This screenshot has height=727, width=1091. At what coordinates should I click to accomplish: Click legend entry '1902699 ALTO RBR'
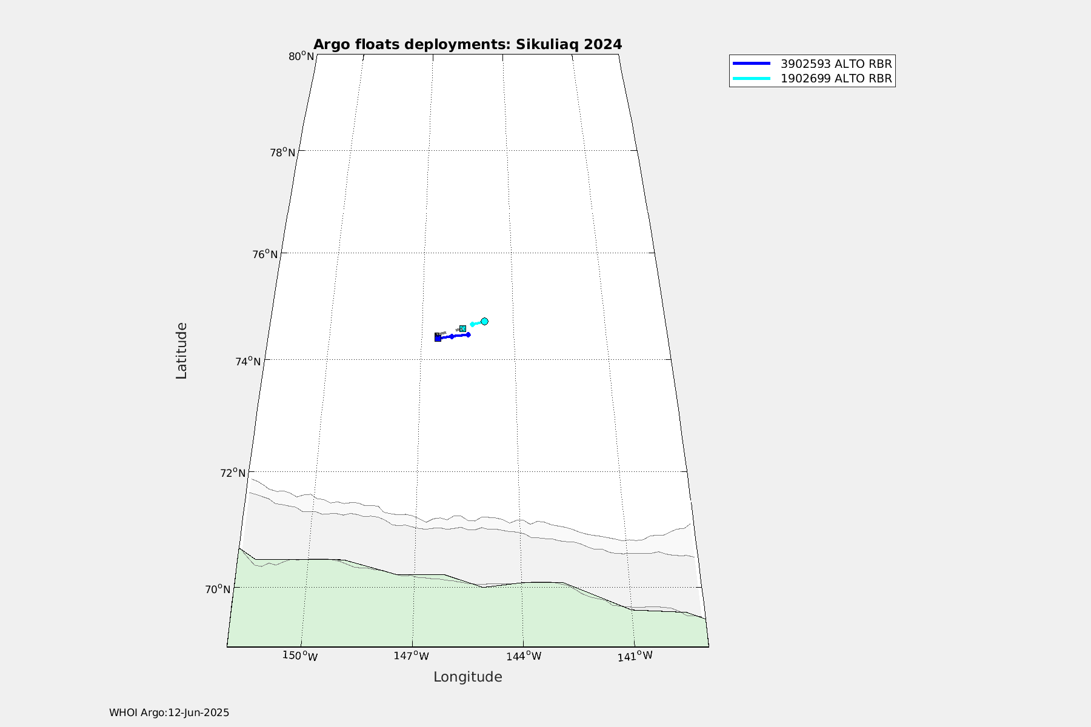[836, 78]
